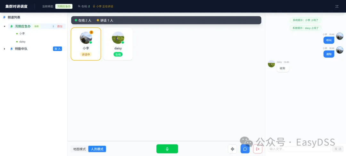Screen dimensions: 346x156
Task: Click the 频道列表 header icon
Action: click(x=4, y=17)
